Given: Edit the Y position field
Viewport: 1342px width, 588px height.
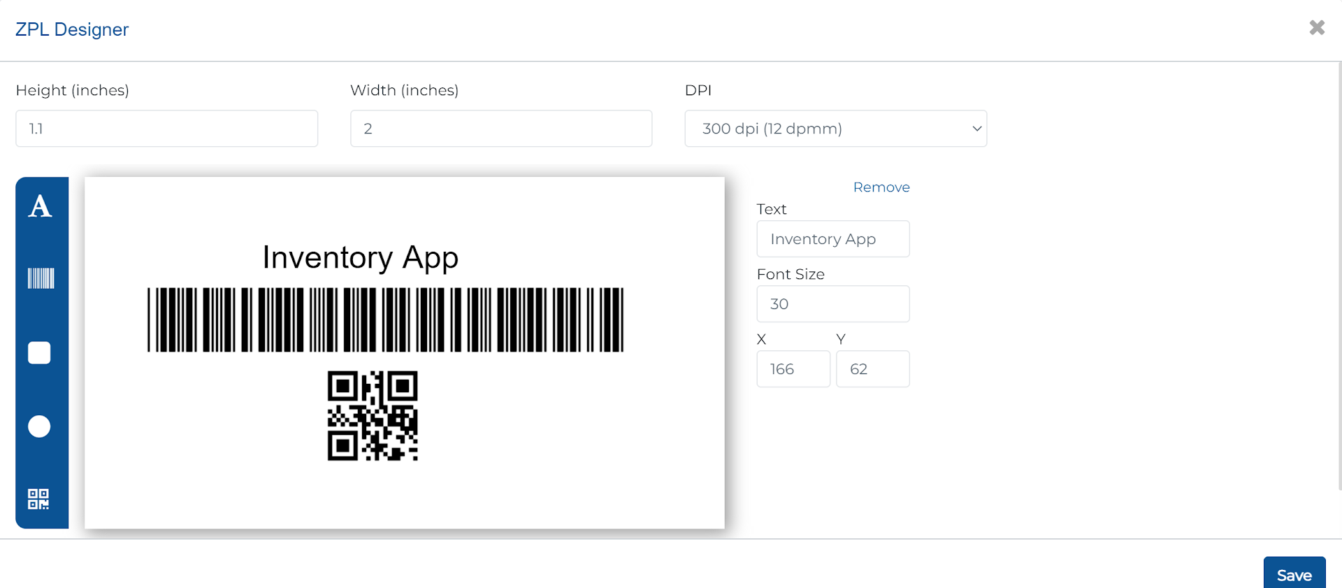Looking at the screenshot, I should point(873,369).
